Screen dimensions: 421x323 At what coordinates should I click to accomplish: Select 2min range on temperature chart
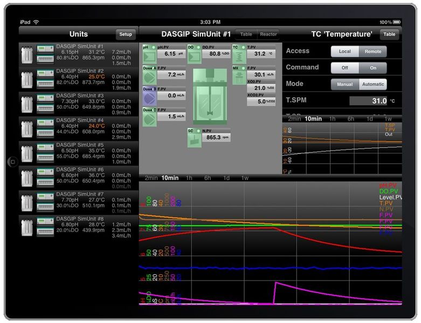point(294,119)
